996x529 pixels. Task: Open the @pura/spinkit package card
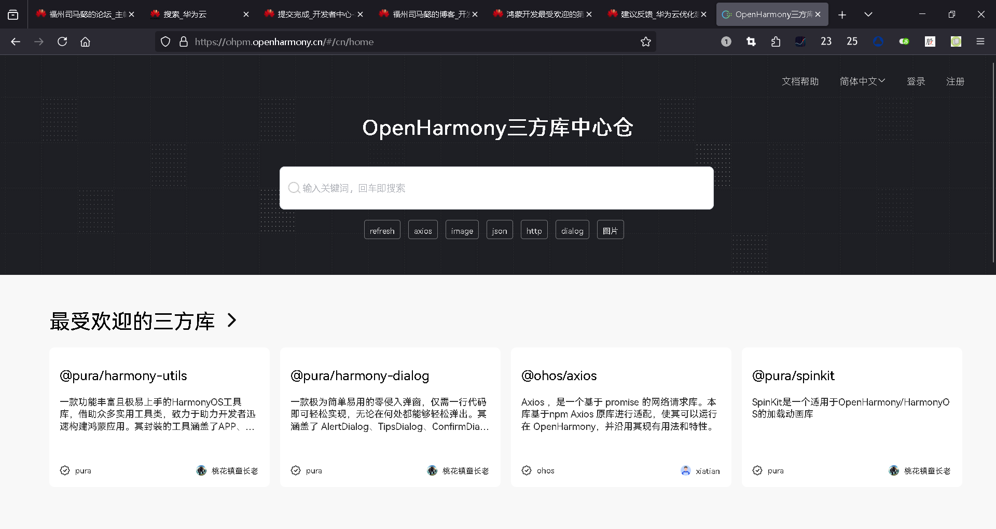click(852, 417)
